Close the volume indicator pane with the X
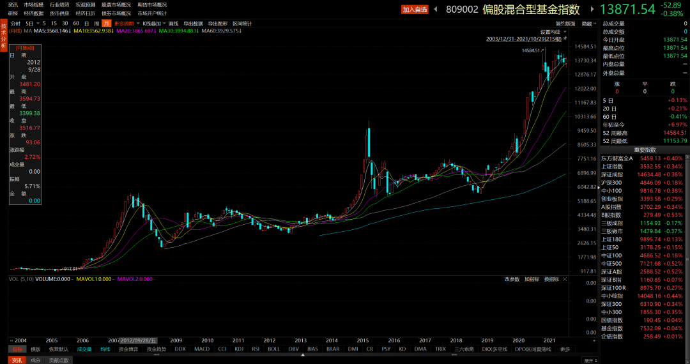Image resolution: width=690 pixels, height=364 pixels. click(565, 279)
